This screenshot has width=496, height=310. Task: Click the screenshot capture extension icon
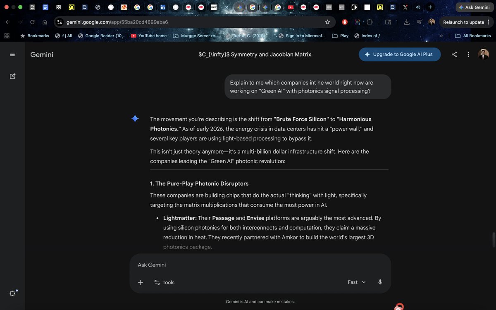point(357,22)
